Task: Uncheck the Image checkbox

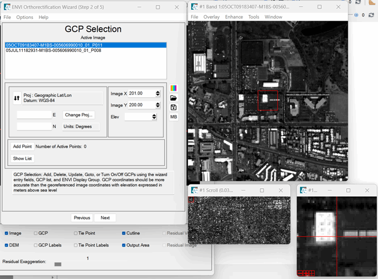Action: (x=6, y=234)
